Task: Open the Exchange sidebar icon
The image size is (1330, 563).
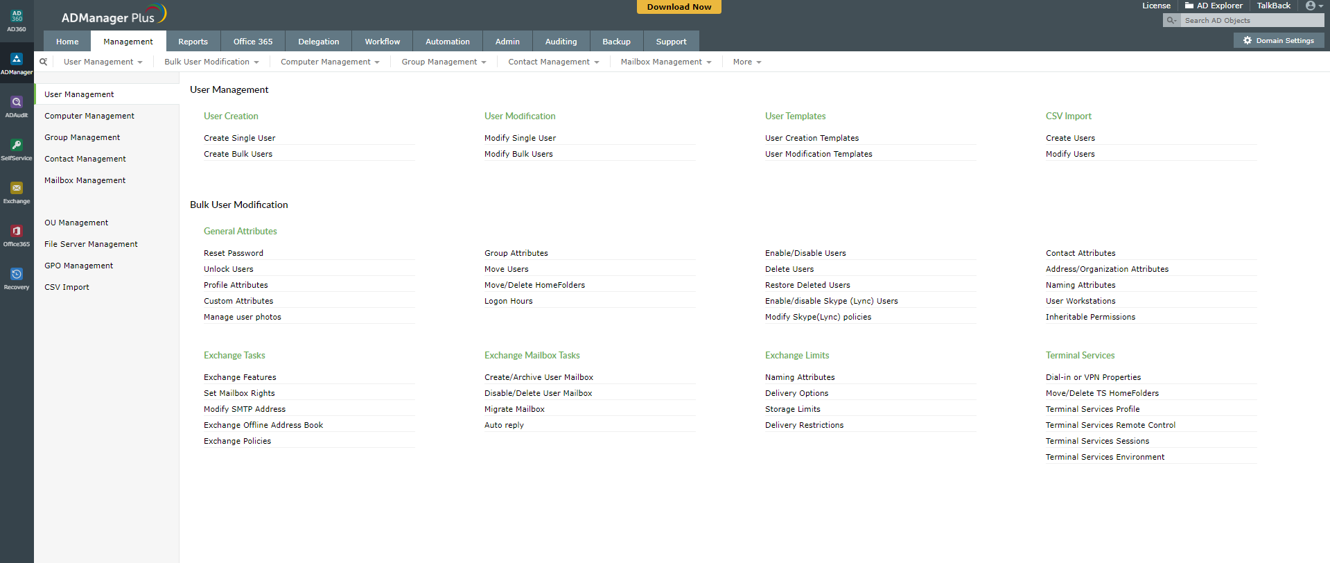Action: click(x=17, y=192)
